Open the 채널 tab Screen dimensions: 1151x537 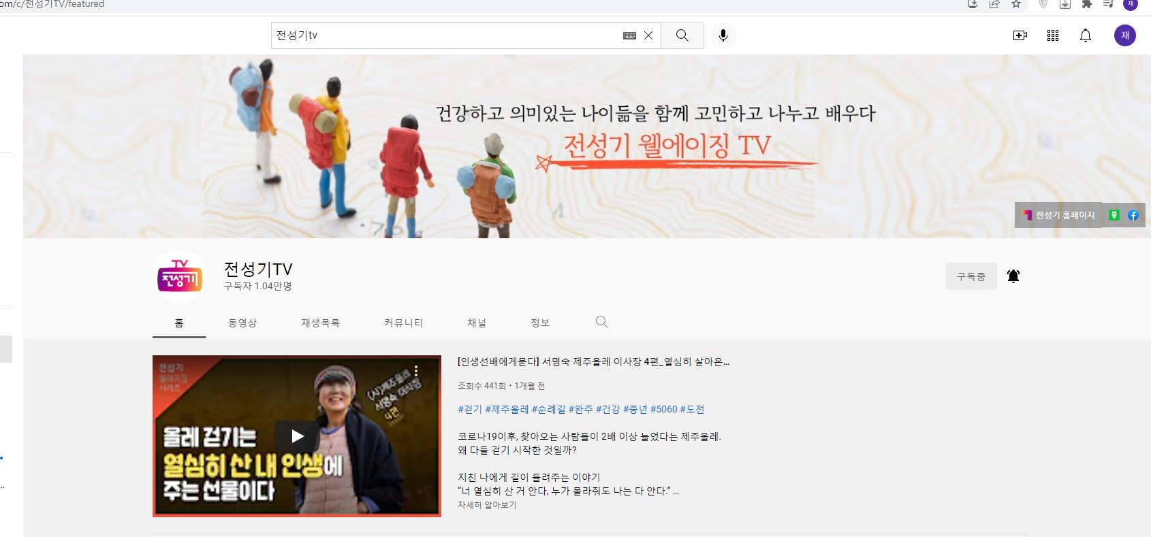(x=477, y=323)
